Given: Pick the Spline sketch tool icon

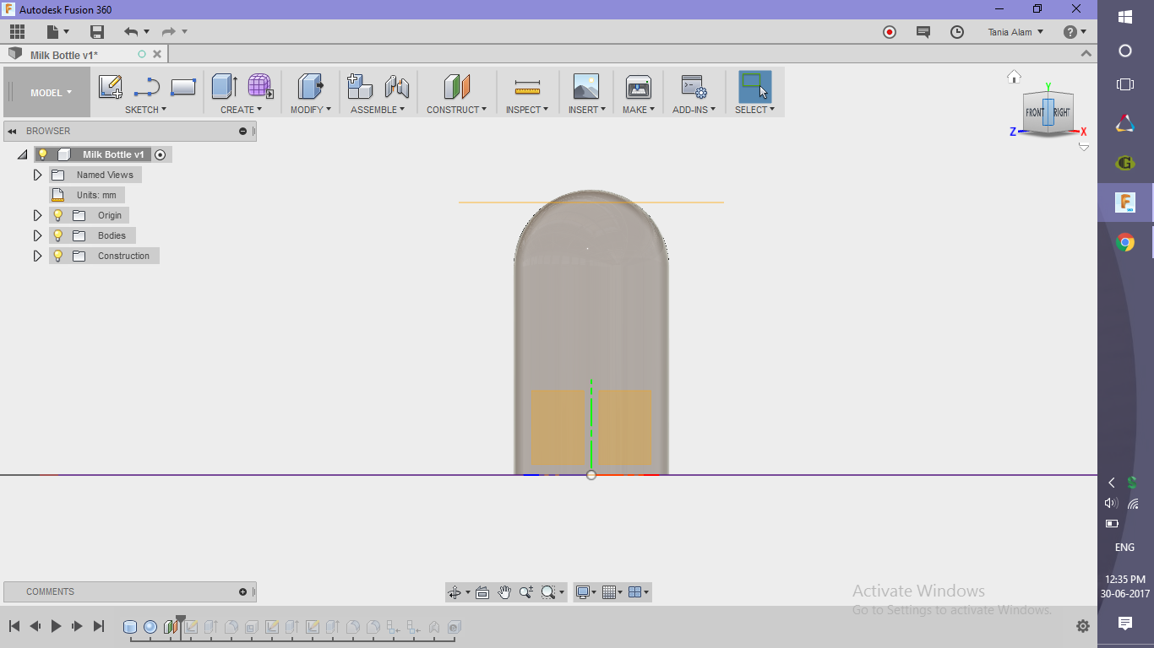Looking at the screenshot, I should [x=147, y=87].
